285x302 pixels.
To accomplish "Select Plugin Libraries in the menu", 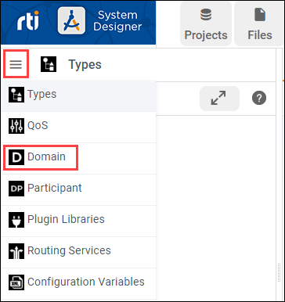I will click(x=78, y=221).
